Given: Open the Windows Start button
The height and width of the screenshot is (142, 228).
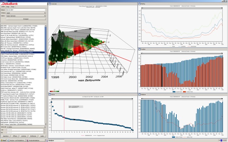Looking at the screenshot, I should click(x=3, y=140).
